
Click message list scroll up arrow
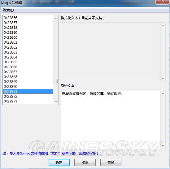pyautogui.click(x=56, y=18)
